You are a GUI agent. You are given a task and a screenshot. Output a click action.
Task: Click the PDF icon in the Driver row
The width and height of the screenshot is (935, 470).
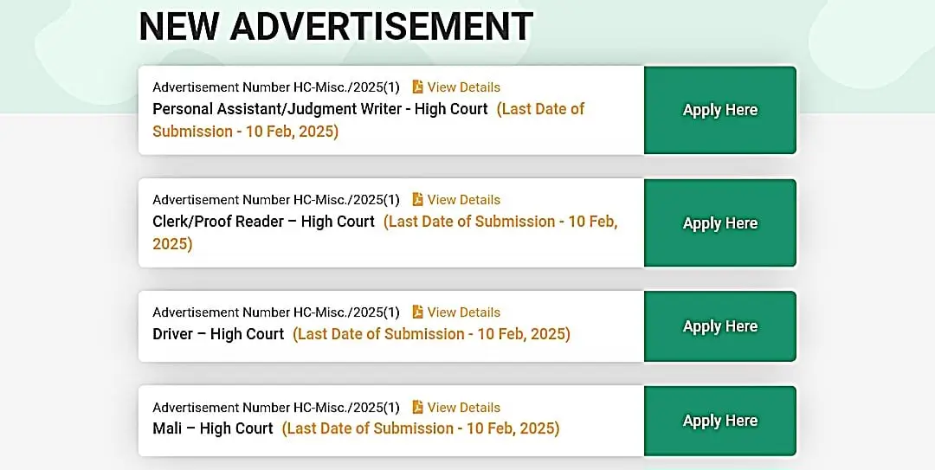point(417,312)
